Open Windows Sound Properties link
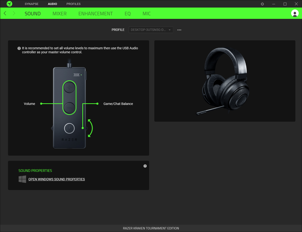Image resolution: width=302 pixels, height=232 pixels. 57,179
